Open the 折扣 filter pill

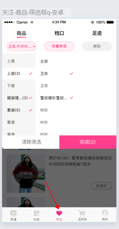(x=97, y=46)
